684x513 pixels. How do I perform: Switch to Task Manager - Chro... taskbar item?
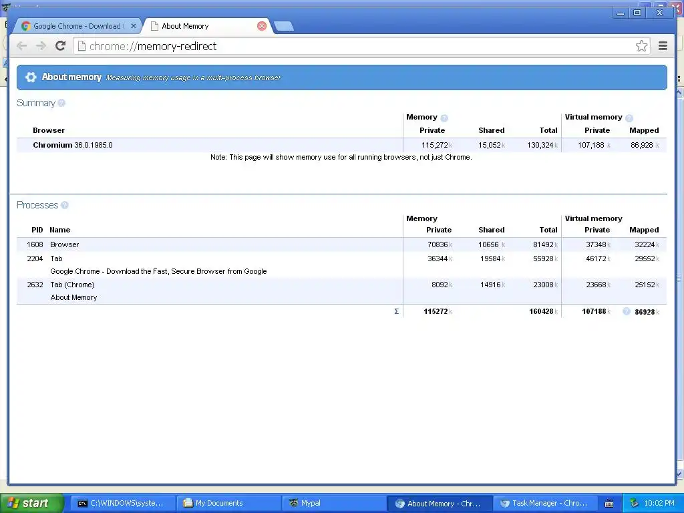(x=545, y=503)
